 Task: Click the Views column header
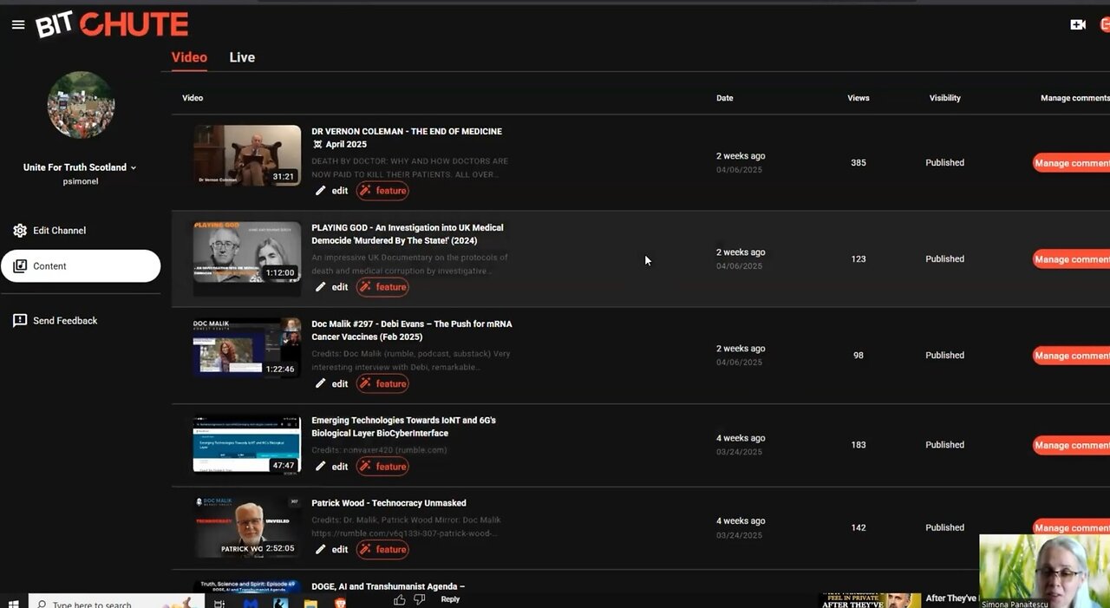pos(859,98)
